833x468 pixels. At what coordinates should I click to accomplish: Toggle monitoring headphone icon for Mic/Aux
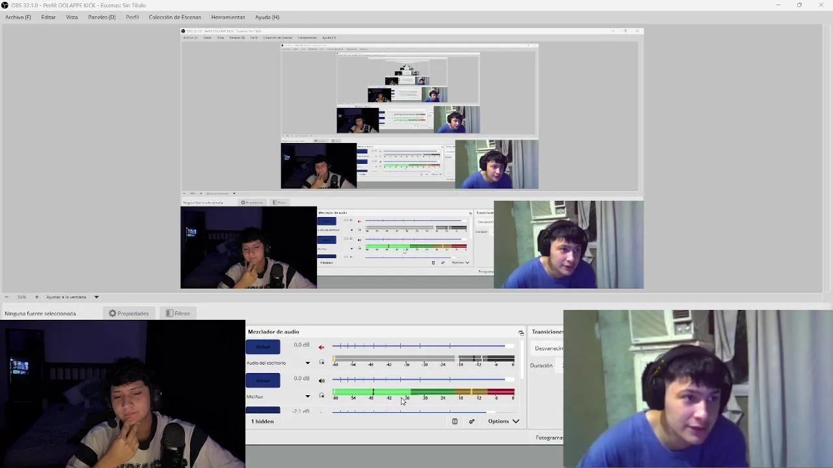tap(321, 396)
